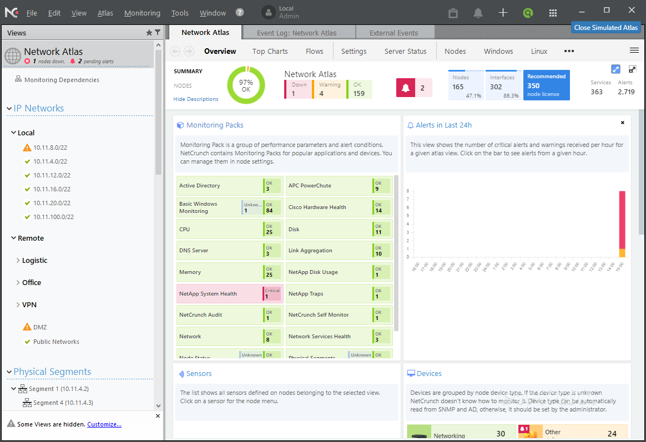Screen dimensions: 646x442
Task: Click the detach window icon
Action: coord(633,69)
